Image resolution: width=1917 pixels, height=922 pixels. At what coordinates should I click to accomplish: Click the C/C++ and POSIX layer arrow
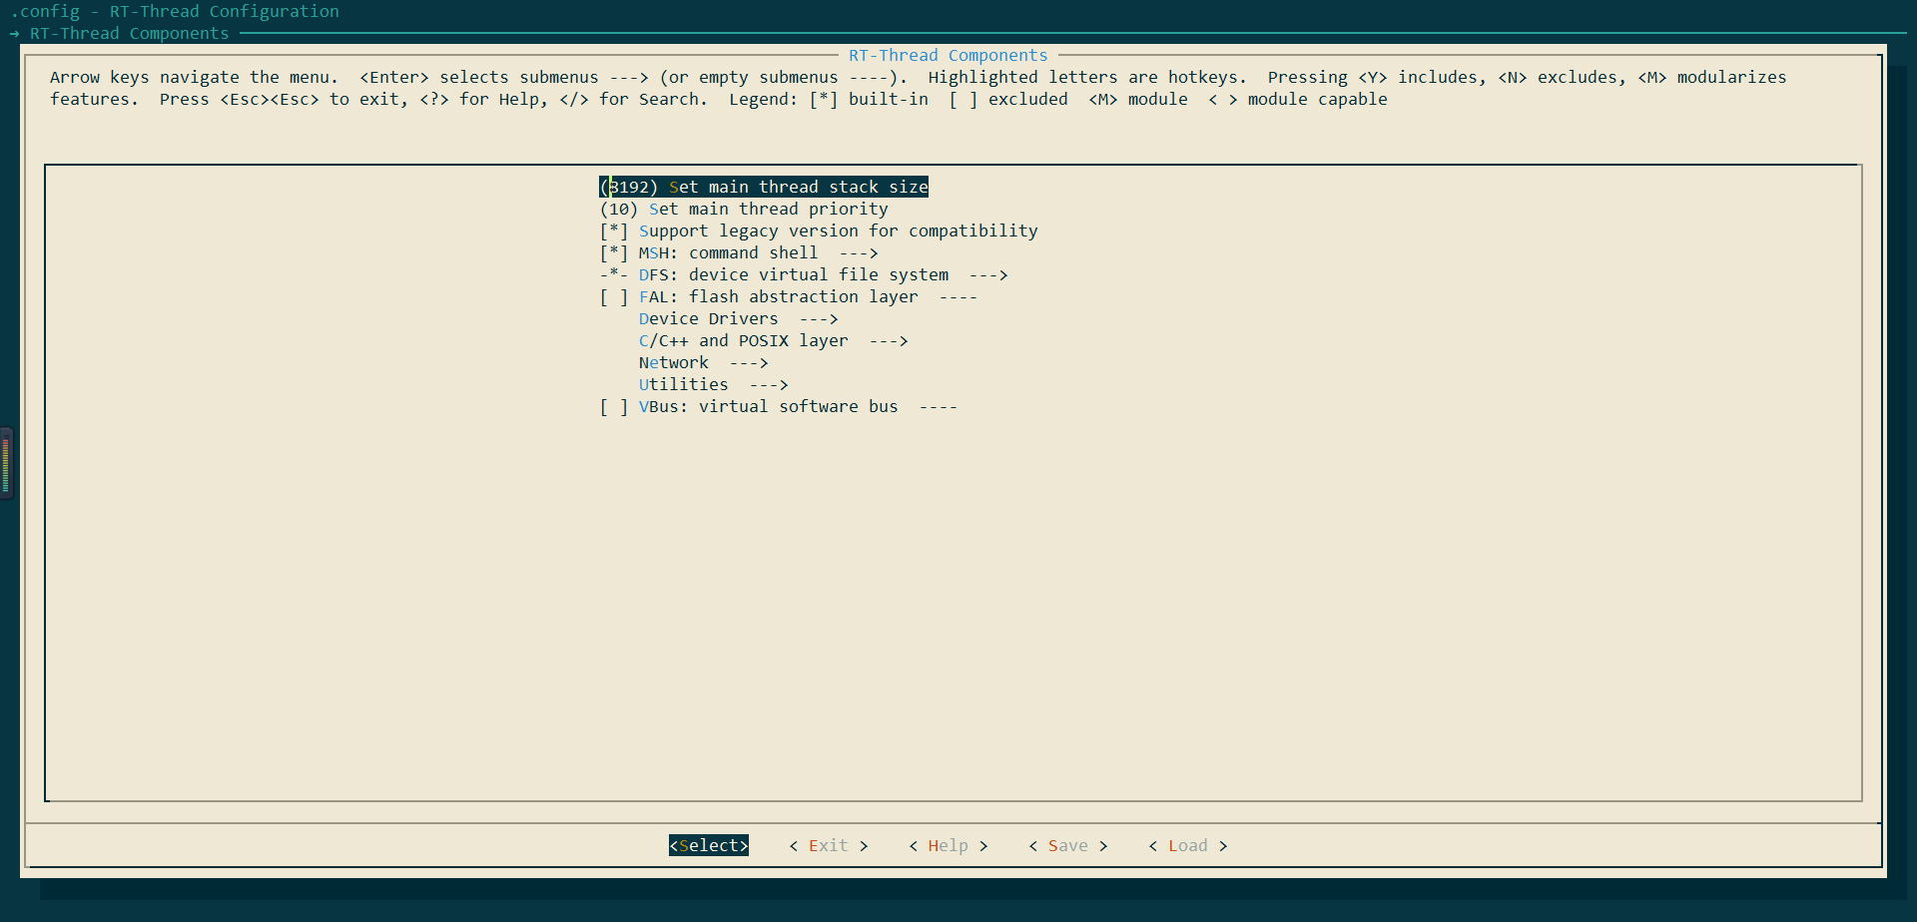tap(889, 340)
